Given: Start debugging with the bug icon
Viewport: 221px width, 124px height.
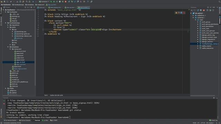Looking at the screenshot, I should coord(54,2).
